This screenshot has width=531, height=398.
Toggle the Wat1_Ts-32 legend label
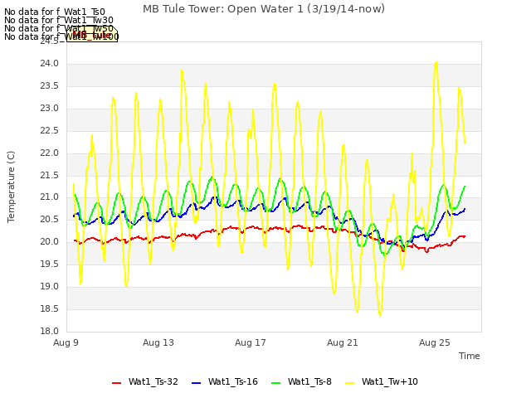(153, 381)
